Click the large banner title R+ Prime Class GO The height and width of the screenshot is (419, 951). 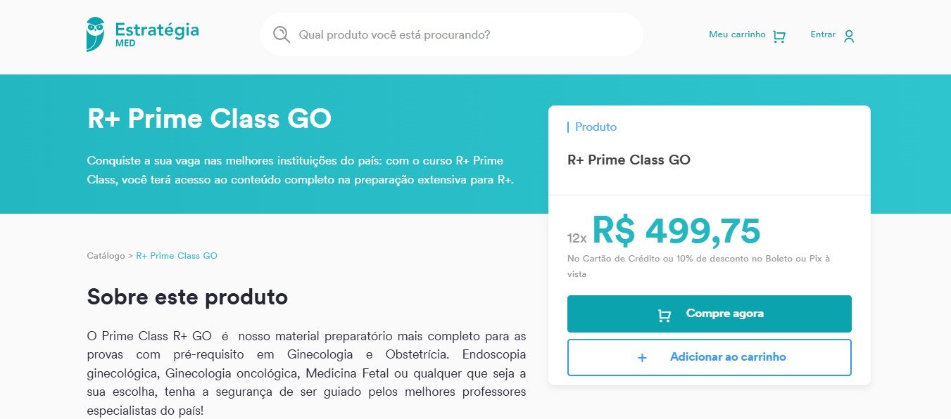tap(209, 119)
